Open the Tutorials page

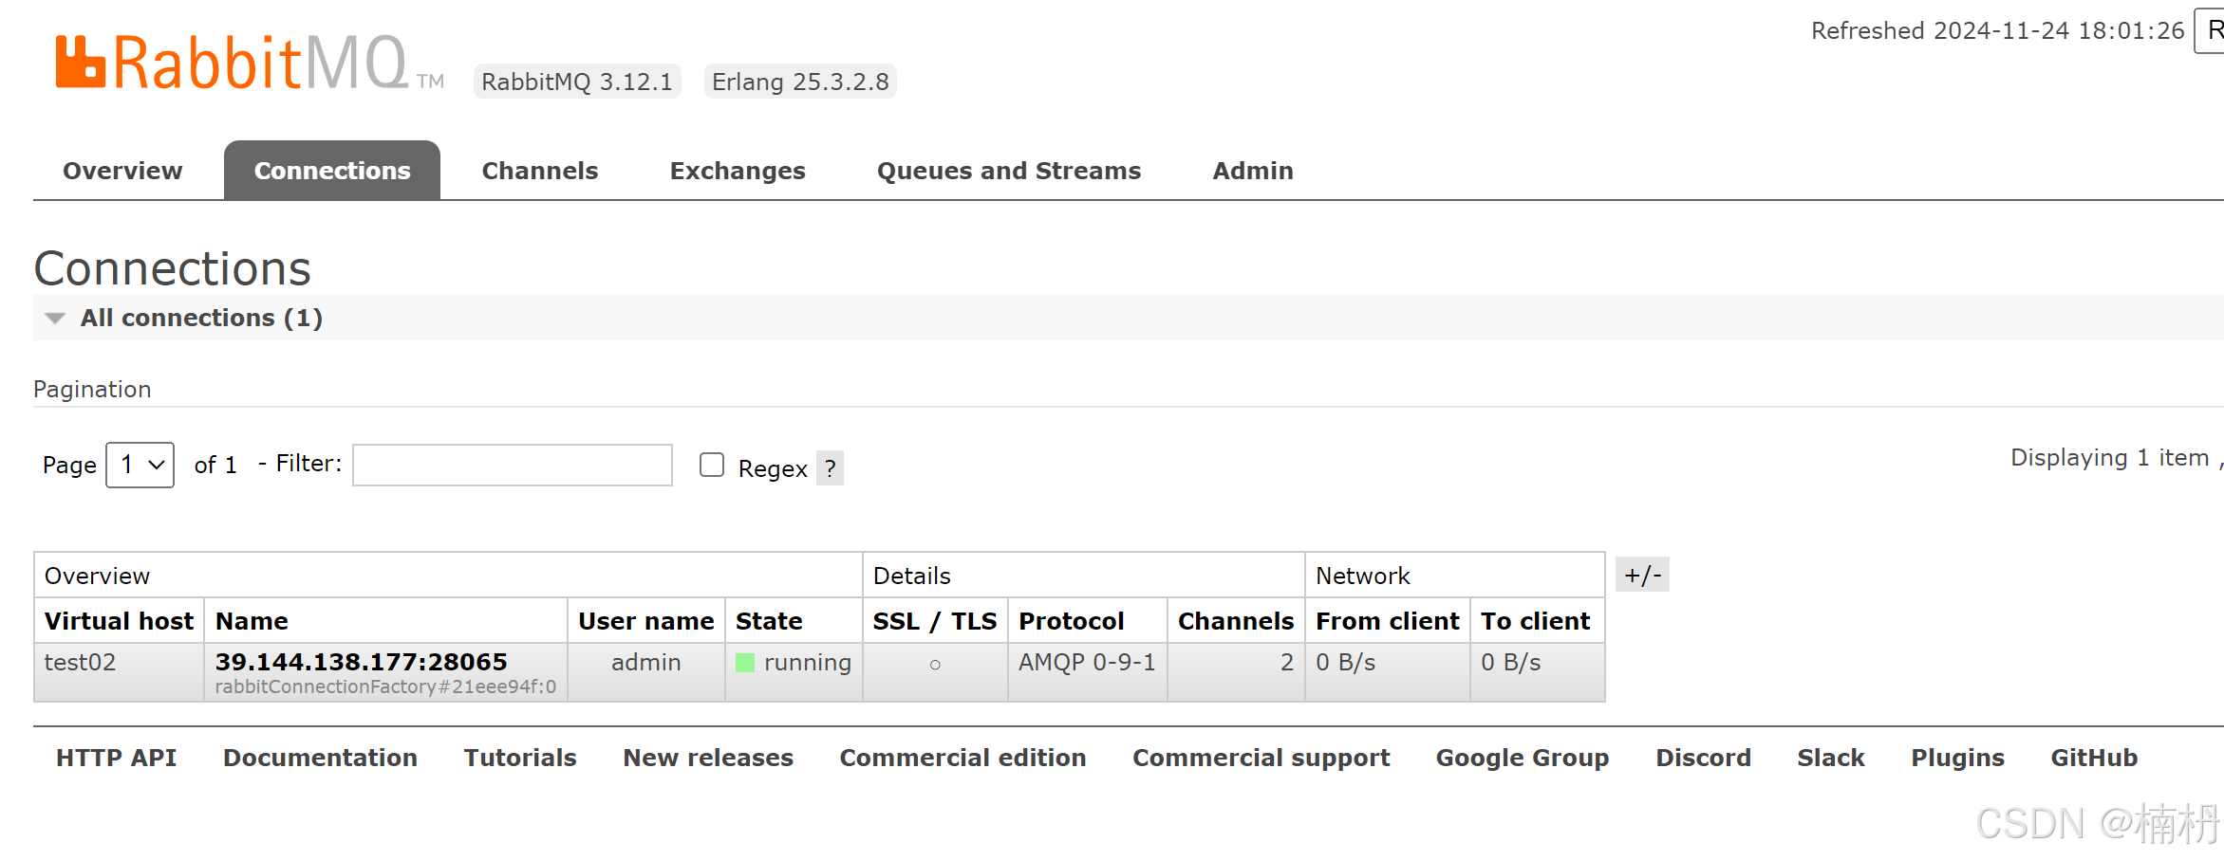519,757
